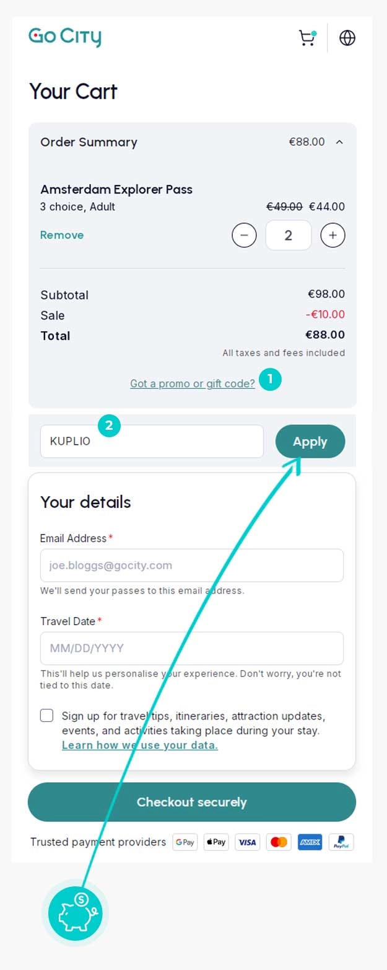The height and width of the screenshot is (970, 387).
Task: Open 'Learn how we use your data'
Action: click(139, 745)
